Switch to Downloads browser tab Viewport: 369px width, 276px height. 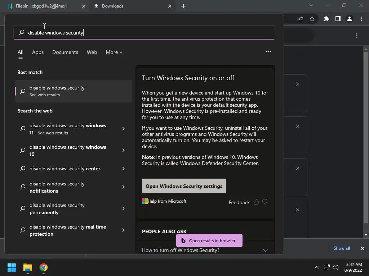pos(112,6)
